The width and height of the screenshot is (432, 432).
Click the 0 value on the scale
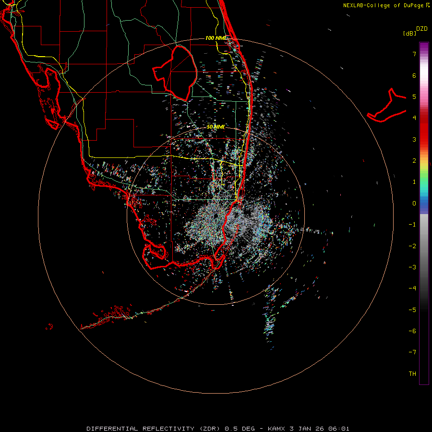[x=414, y=204]
